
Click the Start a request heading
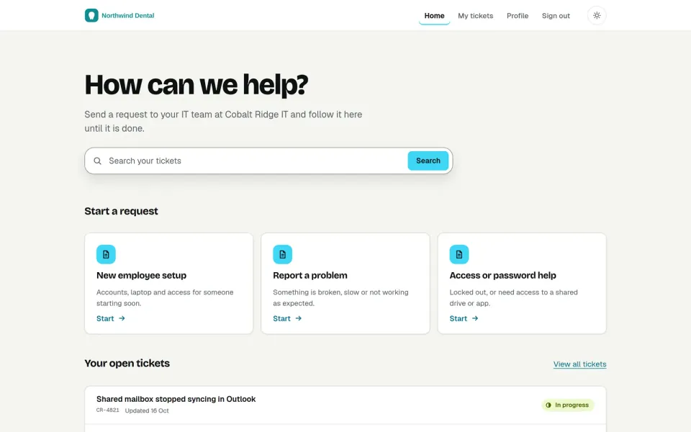121,211
